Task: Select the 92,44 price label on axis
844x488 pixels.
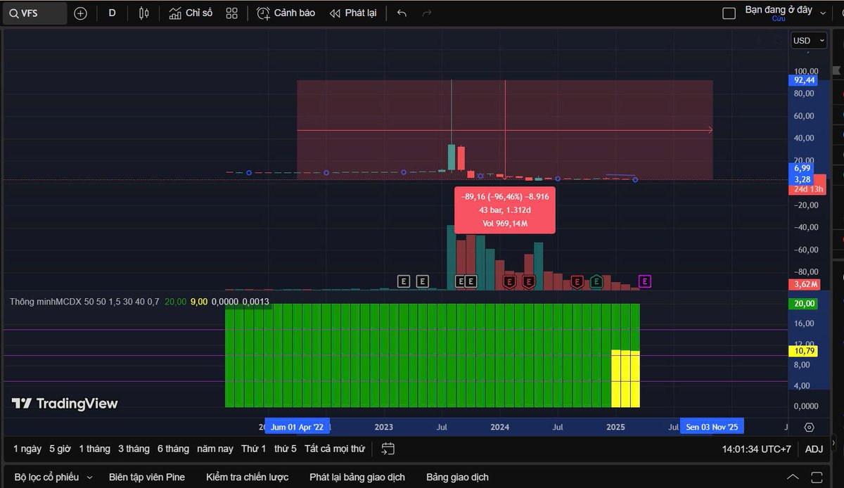Action: [x=805, y=80]
